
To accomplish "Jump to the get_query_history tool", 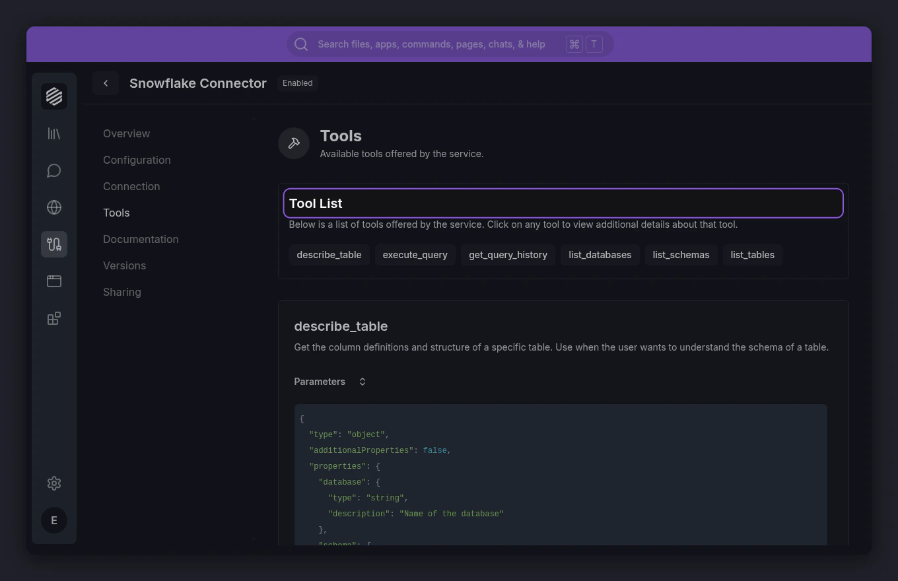I will pos(508,255).
